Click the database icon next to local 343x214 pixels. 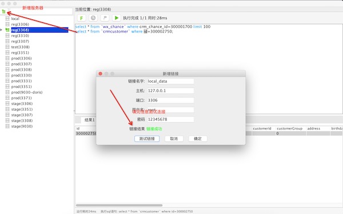pos(7,19)
